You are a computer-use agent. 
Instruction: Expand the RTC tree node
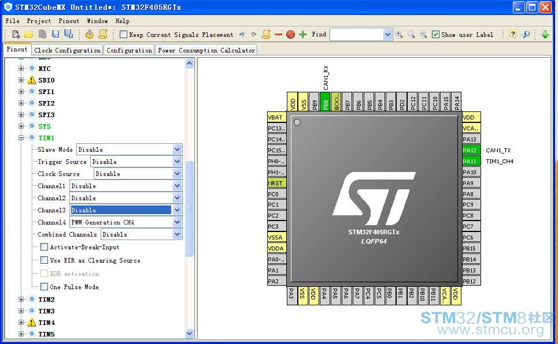(21, 68)
